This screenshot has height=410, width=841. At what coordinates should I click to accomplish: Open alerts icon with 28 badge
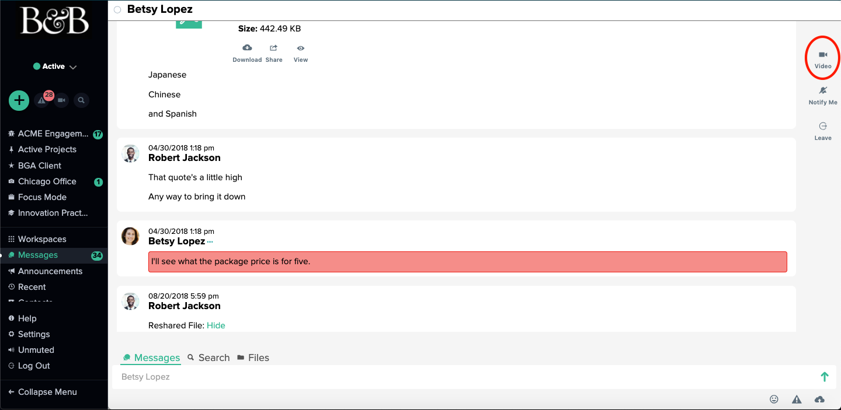pyautogui.click(x=41, y=100)
